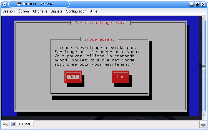Click the 'inode absent' dialog title

click(99, 39)
